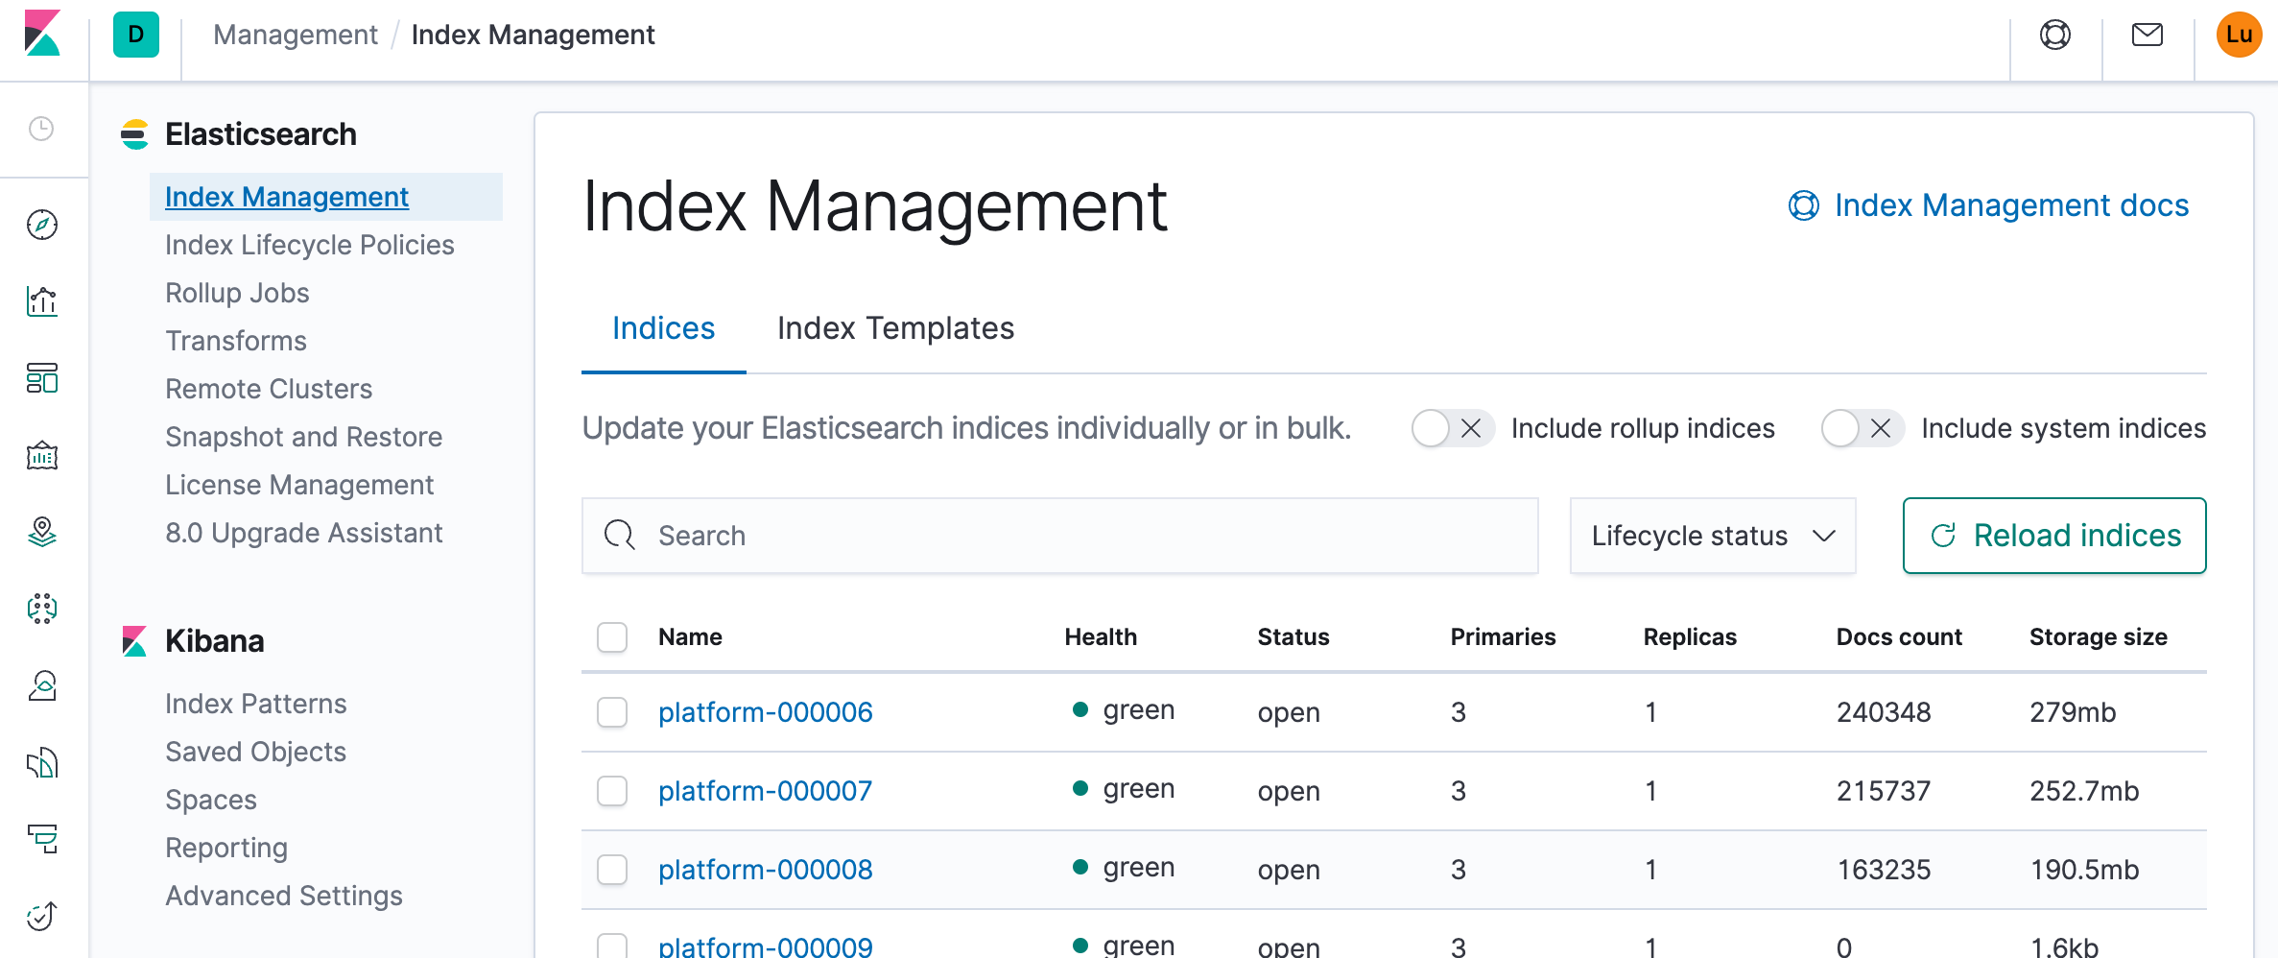The width and height of the screenshot is (2278, 958).
Task: Open Rollup Jobs in side menu
Action: coord(237,293)
